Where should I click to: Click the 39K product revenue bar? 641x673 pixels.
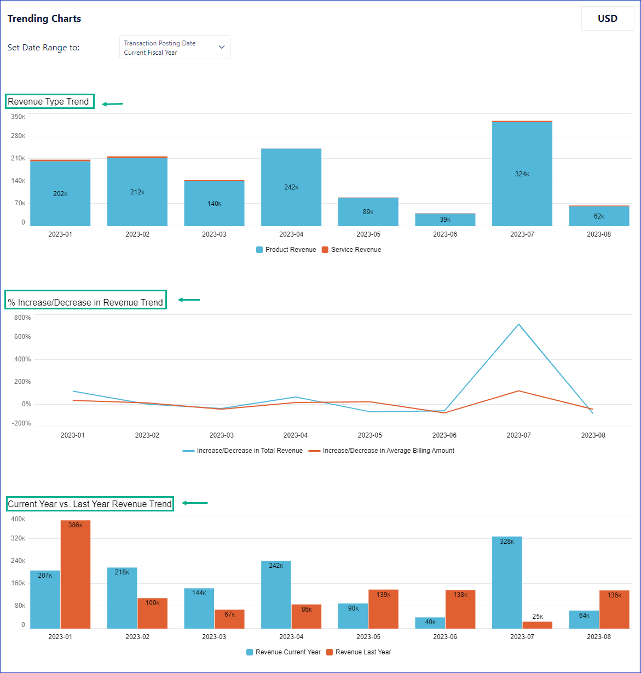[445, 220]
